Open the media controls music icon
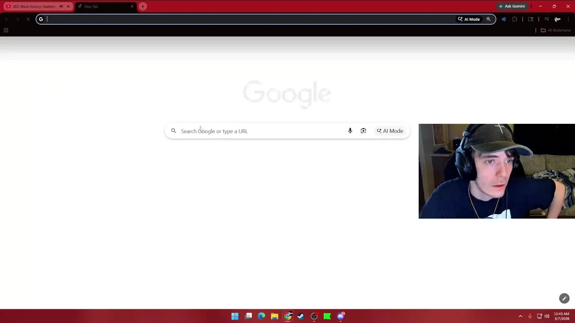Viewport: 575px width, 323px height. click(547, 19)
